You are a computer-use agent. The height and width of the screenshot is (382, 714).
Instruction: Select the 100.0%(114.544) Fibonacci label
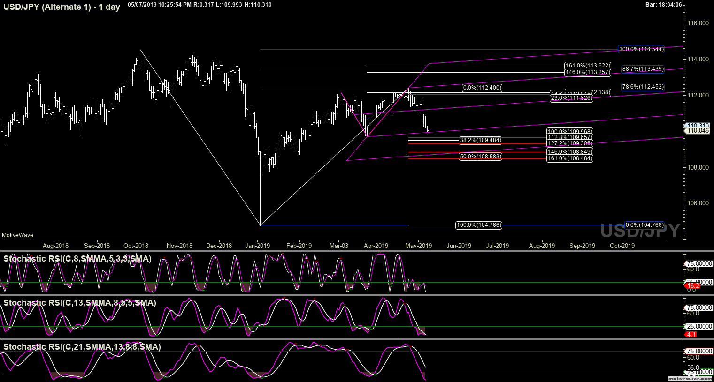tap(641, 49)
